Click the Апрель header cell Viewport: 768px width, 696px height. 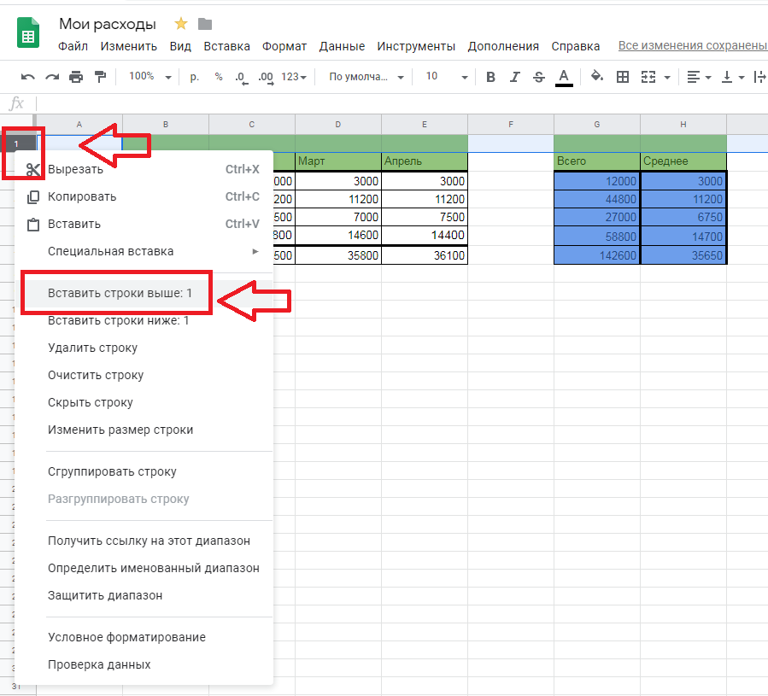click(x=425, y=161)
